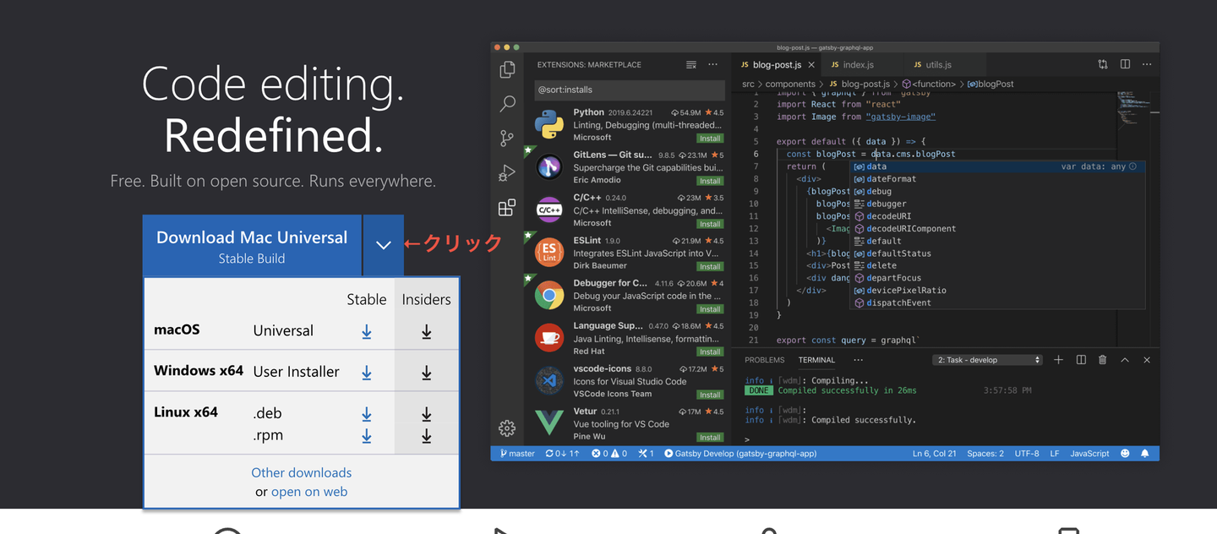
Task: Click 'blogPost' symbol in the breadcrumb
Action: pyautogui.click(x=991, y=84)
